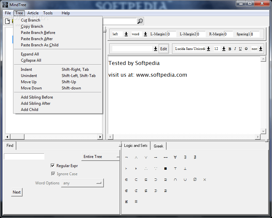The height and width of the screenshot is (218, 272).
Task: Insert the multiplication × symbol
Action: pyautogui.click(x=205, y=179)
